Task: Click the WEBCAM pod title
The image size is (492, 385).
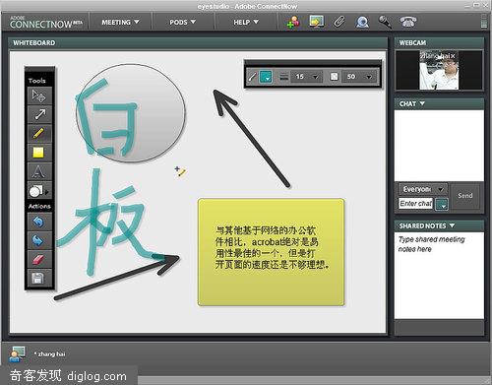Action: 412,43
